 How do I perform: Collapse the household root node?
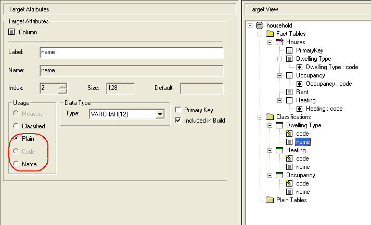click(250, 25)
